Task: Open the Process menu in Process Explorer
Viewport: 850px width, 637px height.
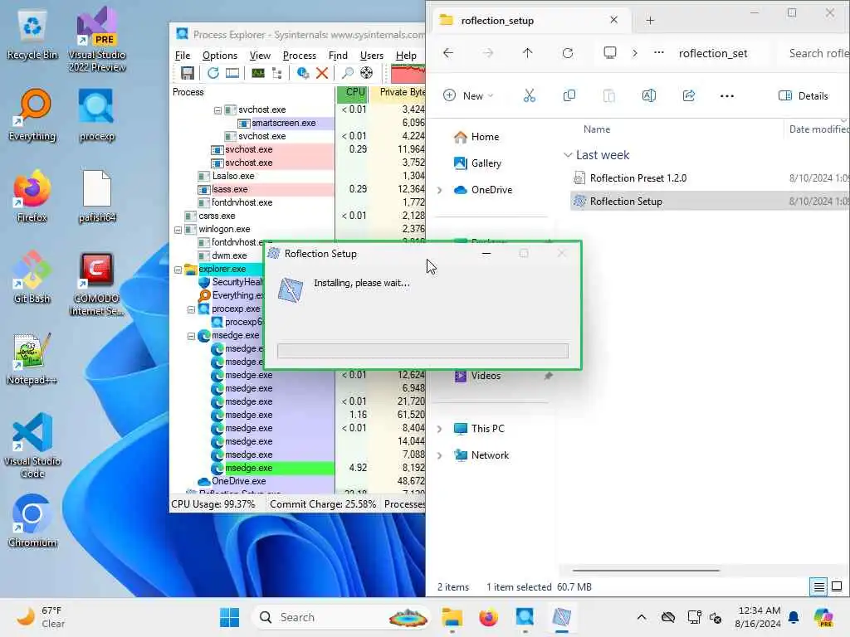Action: pyautogui.click(x=299, y=56)
